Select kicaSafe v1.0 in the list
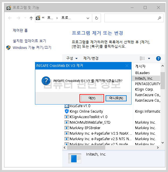 tap(80, 106)
